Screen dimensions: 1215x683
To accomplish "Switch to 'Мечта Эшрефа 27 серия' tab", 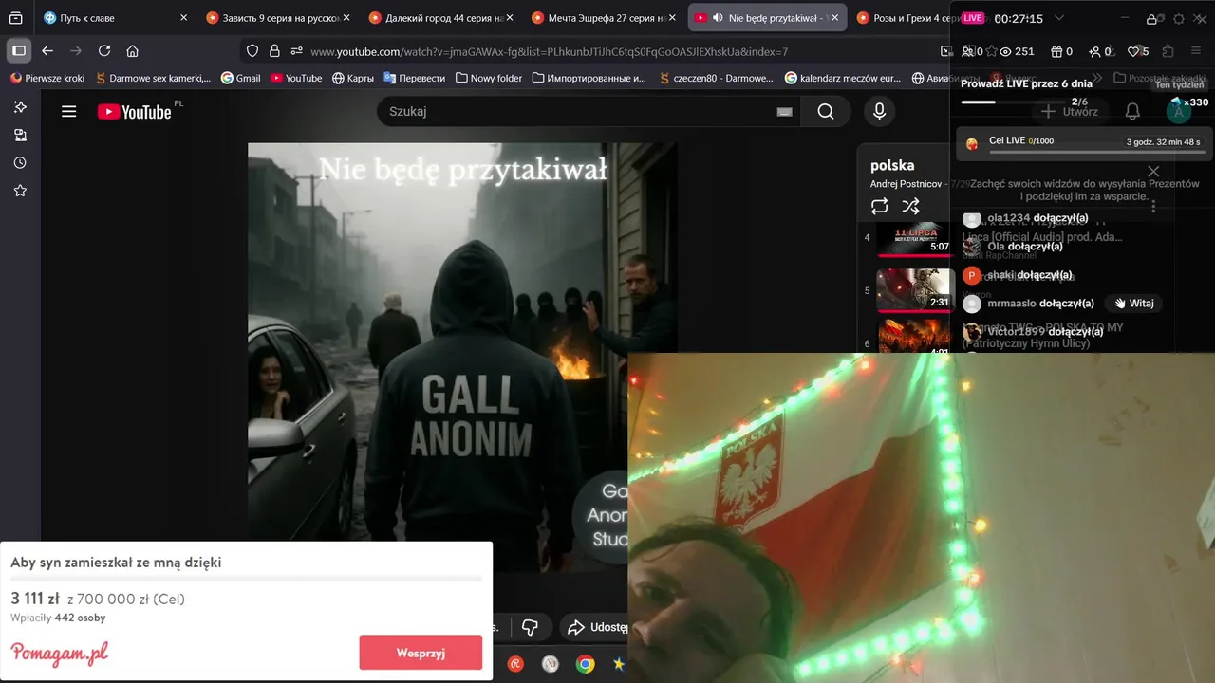I will click(x=607, y=18).
